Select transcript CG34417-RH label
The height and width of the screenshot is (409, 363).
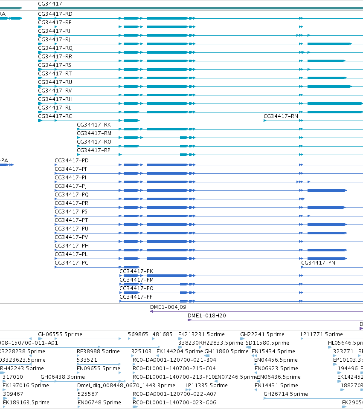click(55, 99)
